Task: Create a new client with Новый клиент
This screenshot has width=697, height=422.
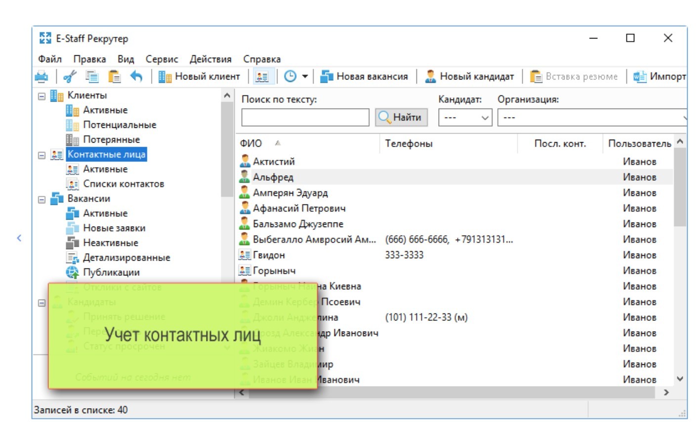Action: click(200, 77)
